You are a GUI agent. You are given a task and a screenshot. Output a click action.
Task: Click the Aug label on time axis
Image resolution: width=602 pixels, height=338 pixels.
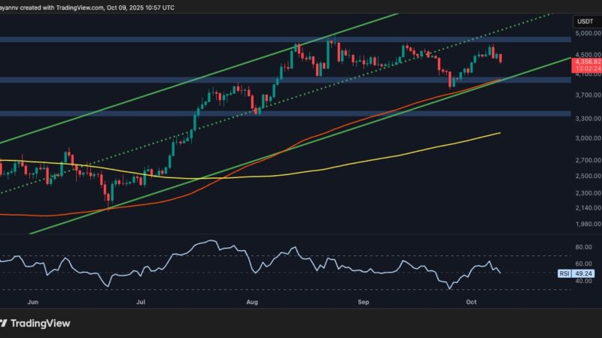coord(253,301)
